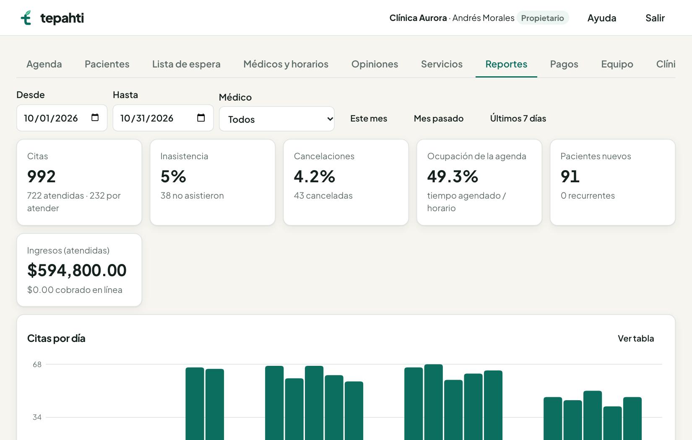The height and width of the screenshot is (440, 692).
Task: Click the Ocupación de la agenda 49.3%
Action: tap(453, 176)
